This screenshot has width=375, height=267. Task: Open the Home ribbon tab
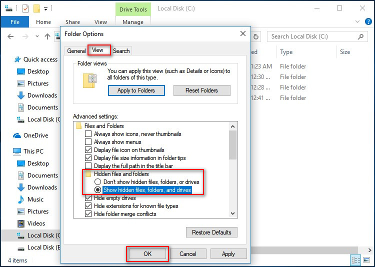click(x=43, y=22)
